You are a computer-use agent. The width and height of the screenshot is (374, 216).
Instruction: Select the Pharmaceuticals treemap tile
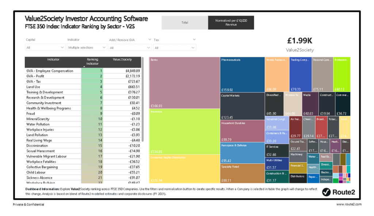pyautogui.click(x=243, y=75)
